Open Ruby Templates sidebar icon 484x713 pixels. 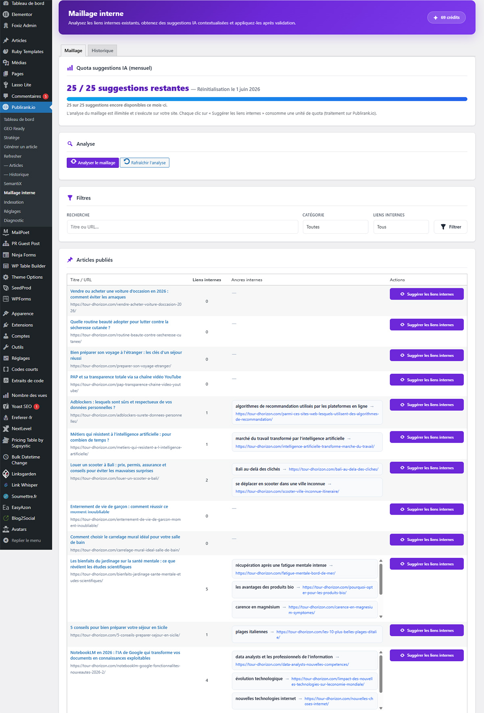tap(6, 52)
